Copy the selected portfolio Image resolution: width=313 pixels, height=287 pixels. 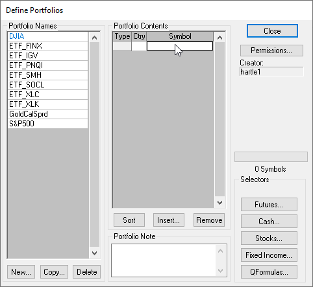[x=54, y=272]
